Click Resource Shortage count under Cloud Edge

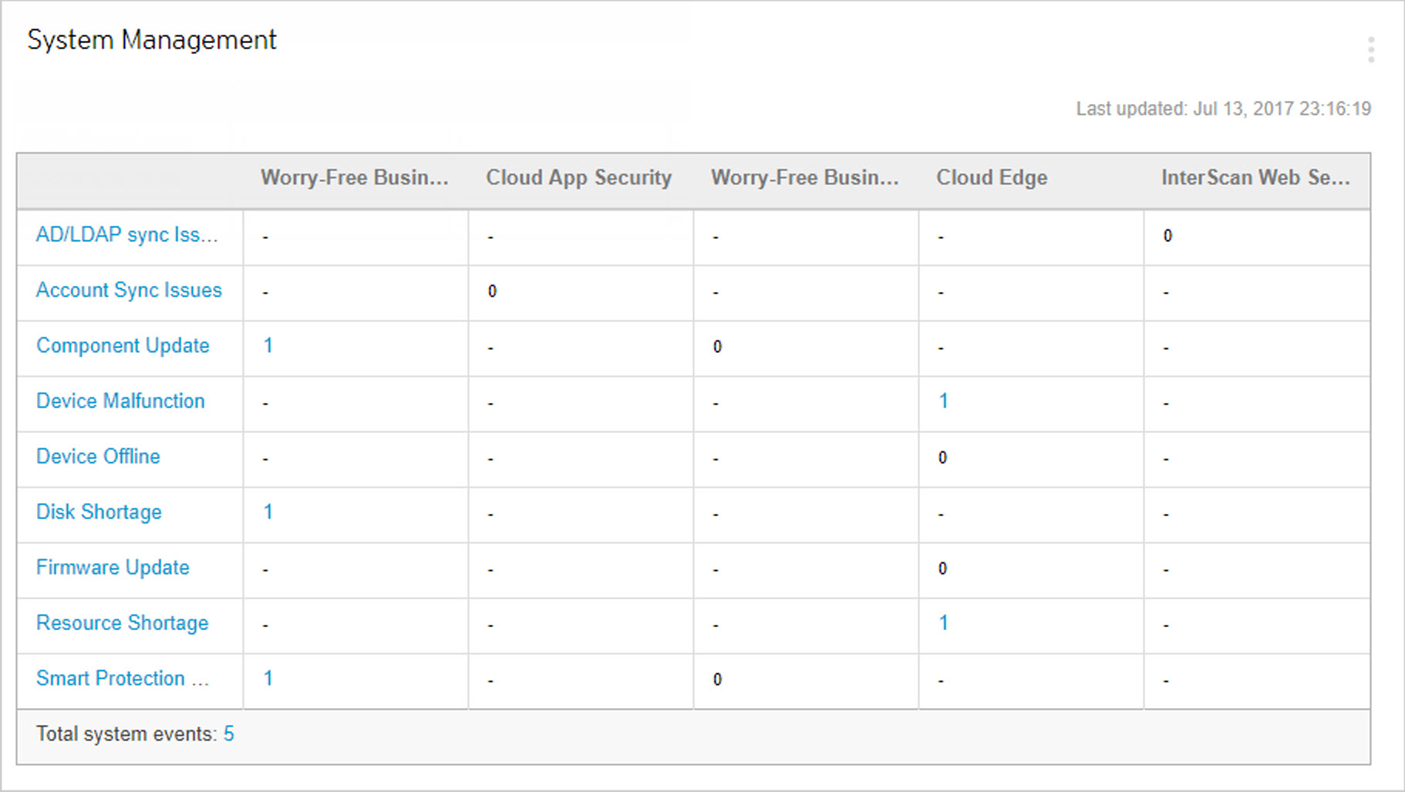click(943, 623)
